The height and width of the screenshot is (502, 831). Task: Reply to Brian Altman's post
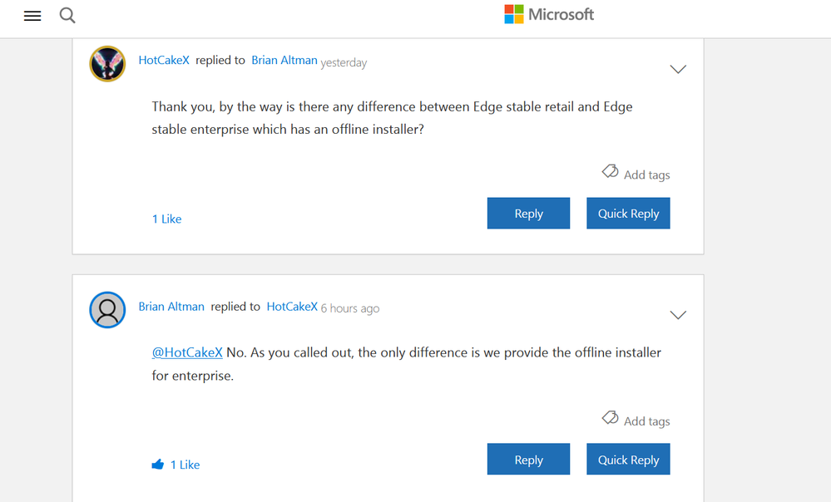(x=528, y=459)
